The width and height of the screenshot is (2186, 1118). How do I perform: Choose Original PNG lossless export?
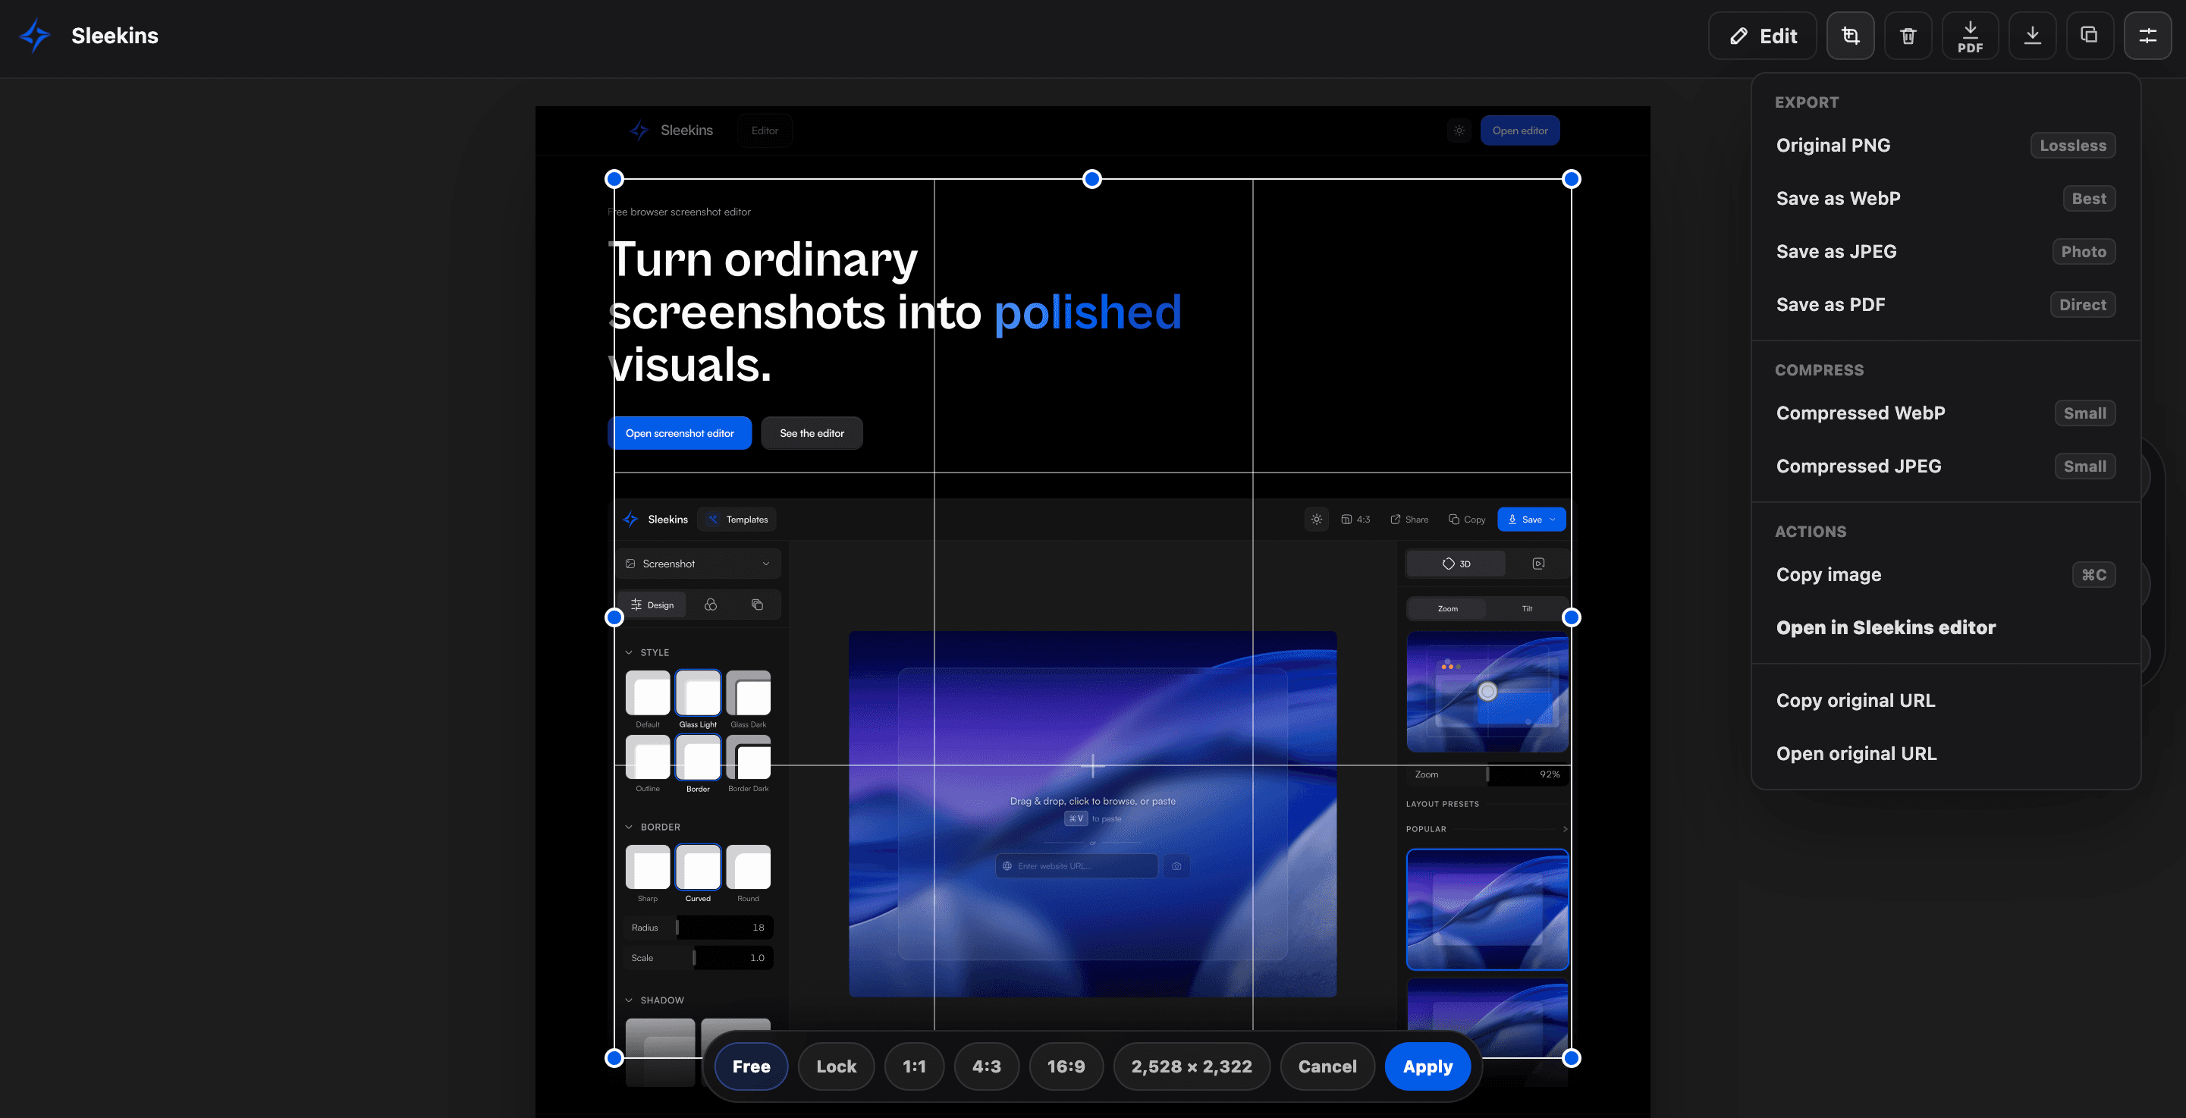click(1945, 145)
